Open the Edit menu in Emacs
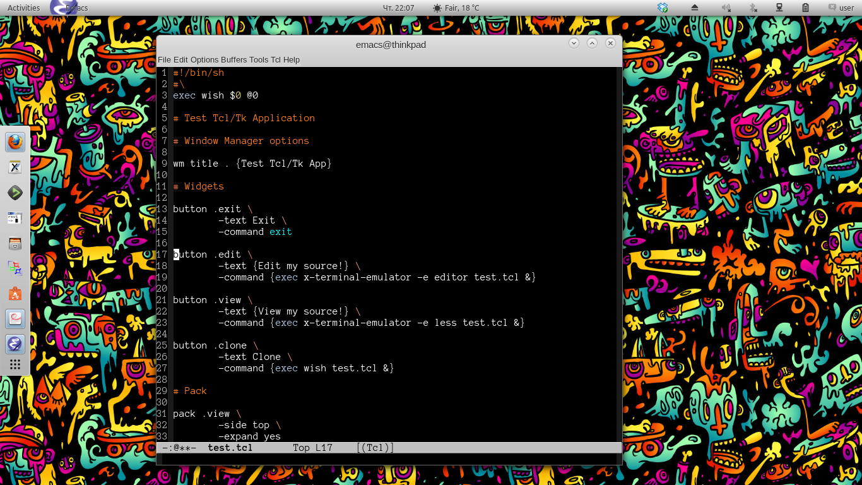Screen dimensions: 862x485 click(x=180, y=59)
